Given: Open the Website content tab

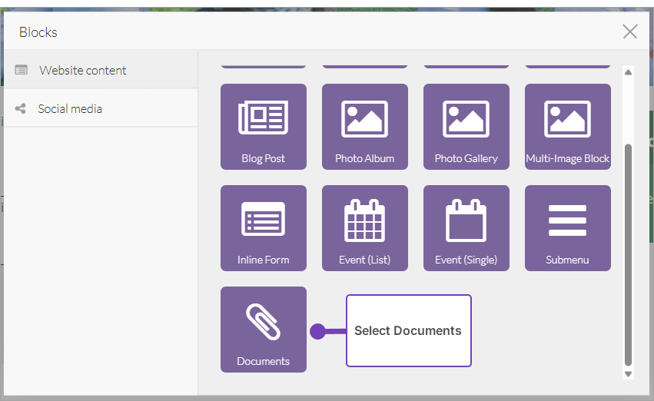Looking at the screenshot, I should (83, 70).
